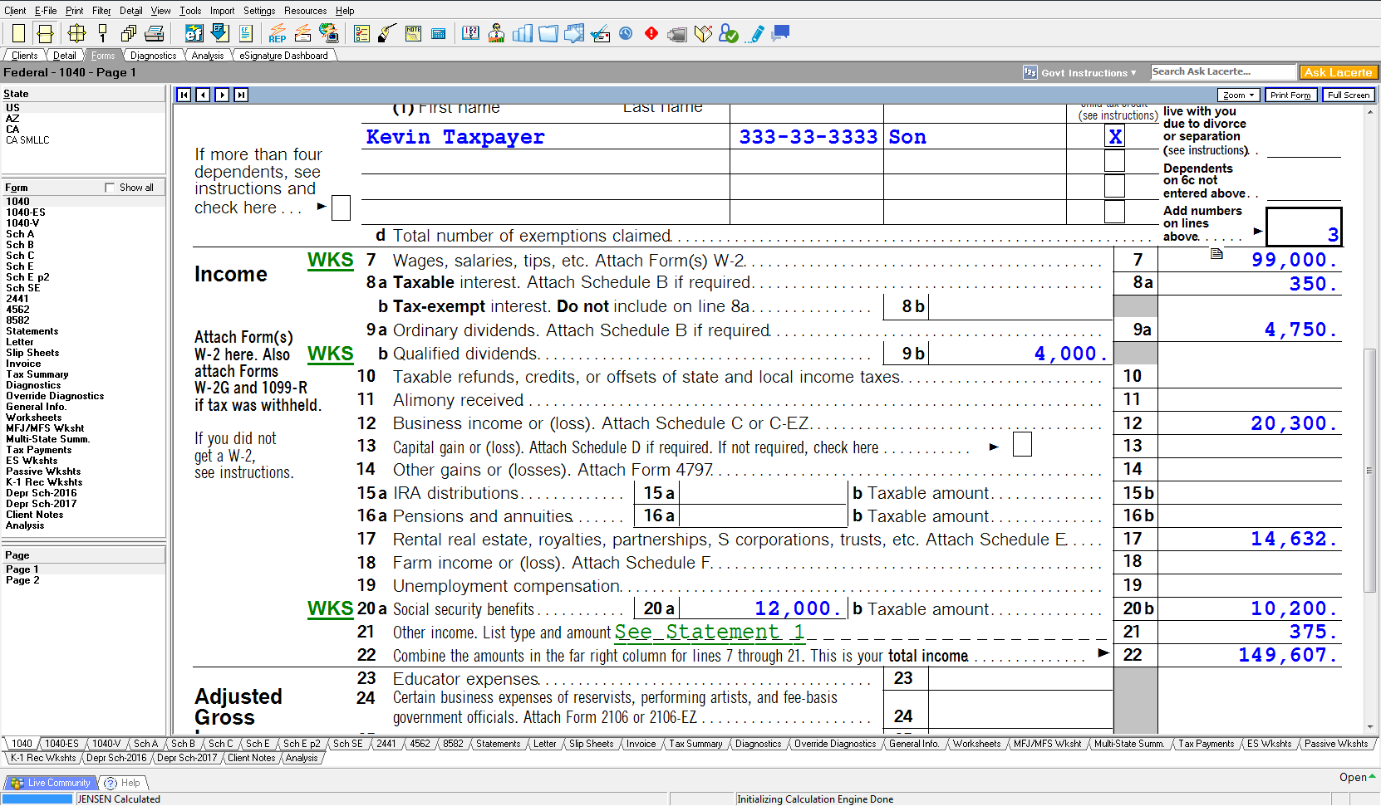Switch to the Diagnostics tab

153,56
